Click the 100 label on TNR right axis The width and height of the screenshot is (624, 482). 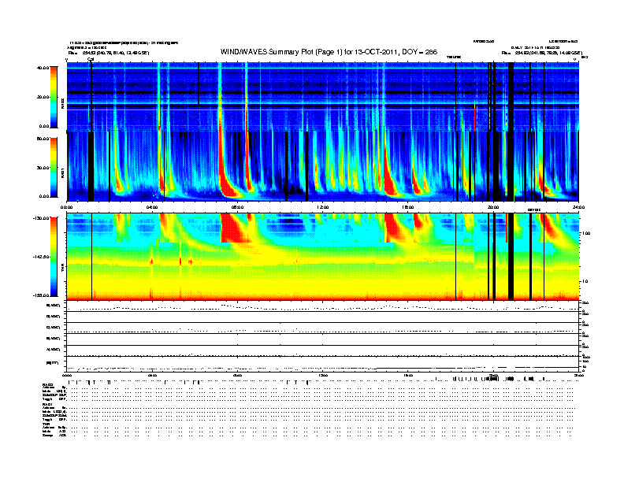(586, 233)
